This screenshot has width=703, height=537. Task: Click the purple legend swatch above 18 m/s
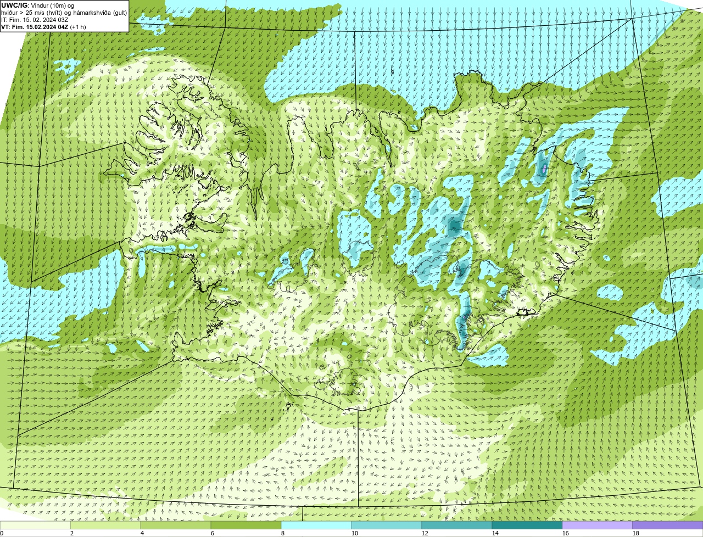coord(668,525)
